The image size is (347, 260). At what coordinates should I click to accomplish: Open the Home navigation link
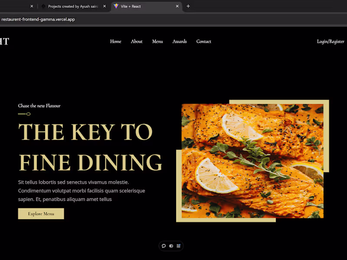115,41
